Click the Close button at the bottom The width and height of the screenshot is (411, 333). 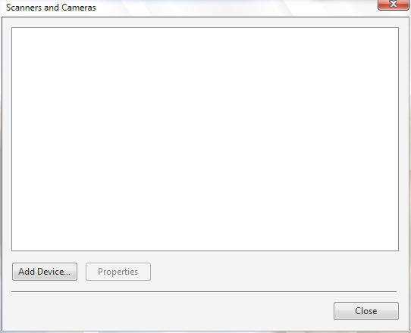coord(366,311)
